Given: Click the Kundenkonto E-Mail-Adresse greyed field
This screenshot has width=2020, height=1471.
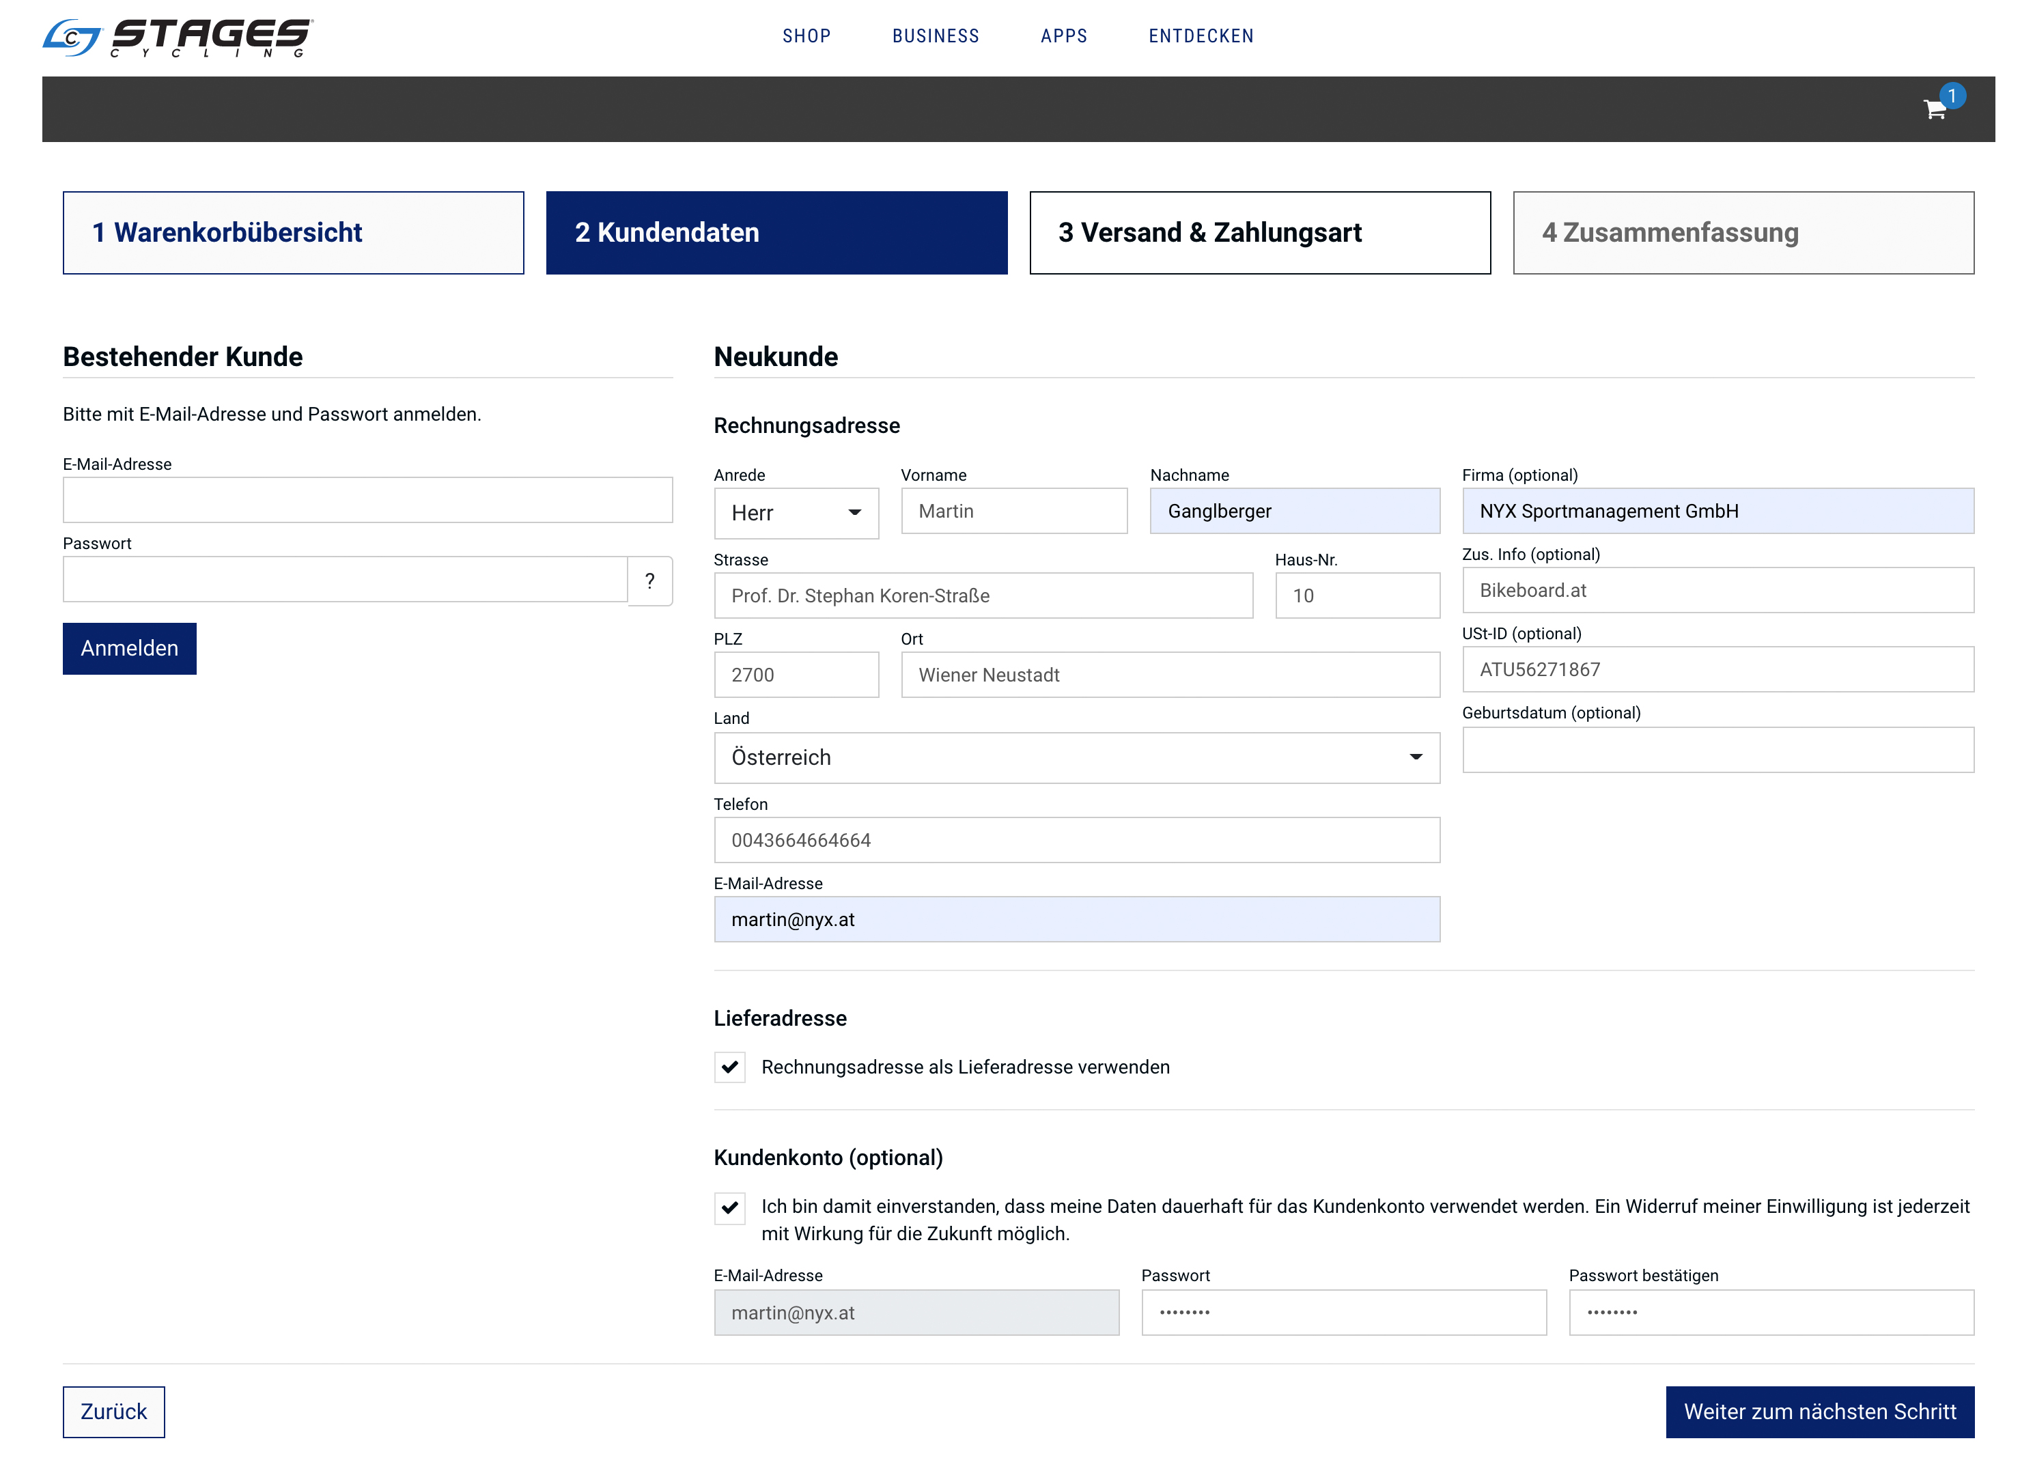Looking at the screenshot, I should 916,1313.
